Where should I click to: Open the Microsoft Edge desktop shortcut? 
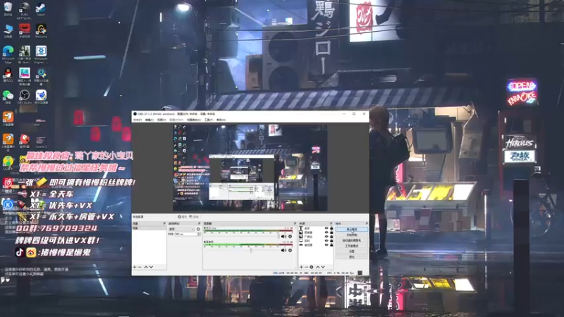(x=8, y=55)
